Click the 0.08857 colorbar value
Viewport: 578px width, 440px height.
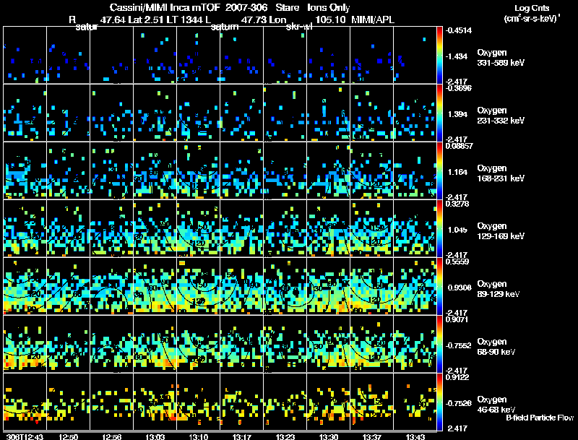pos(460,146)
